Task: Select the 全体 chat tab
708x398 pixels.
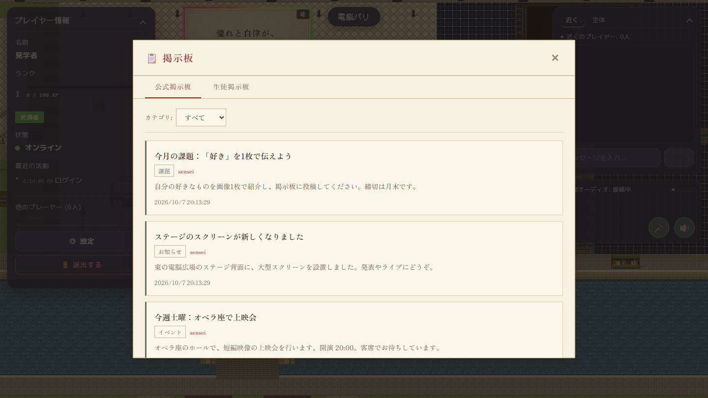Action: pyautogui.click(x=598, y=20)
